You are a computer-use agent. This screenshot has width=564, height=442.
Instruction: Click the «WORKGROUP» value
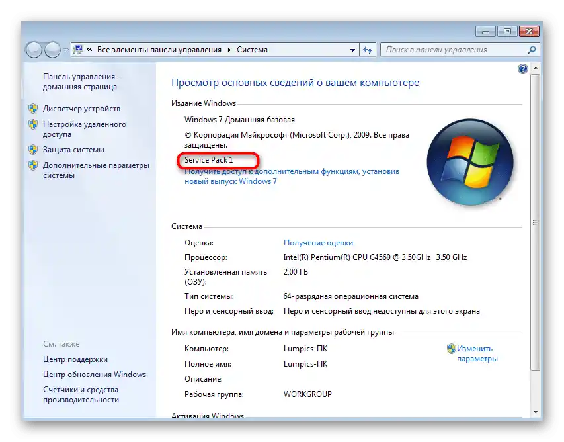[x=307, y=394]
